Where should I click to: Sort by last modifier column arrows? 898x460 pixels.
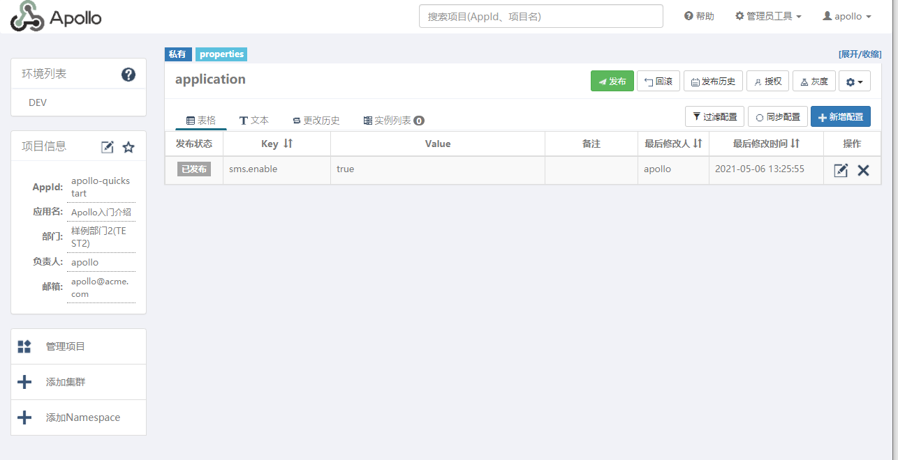697,144
